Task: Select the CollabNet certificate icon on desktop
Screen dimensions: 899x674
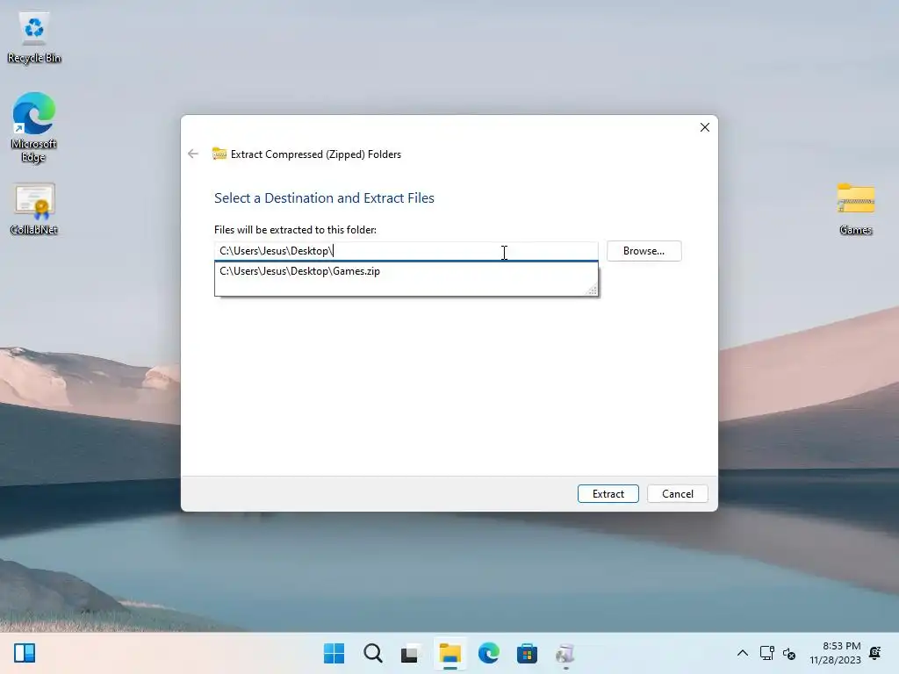Action: click(x=34, y=209)
